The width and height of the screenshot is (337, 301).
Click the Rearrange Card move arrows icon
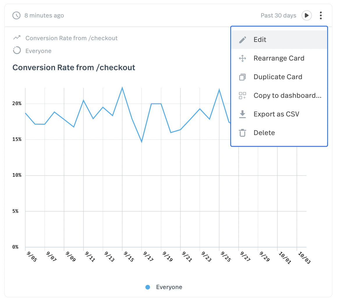[242, 59]
